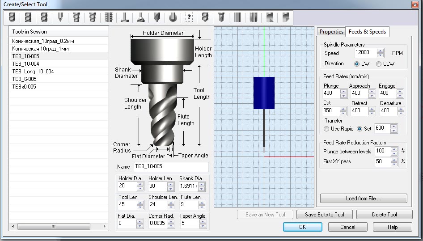
Task: Decrease Holder Dia. value with down arrow
Action: pos(140,188)
